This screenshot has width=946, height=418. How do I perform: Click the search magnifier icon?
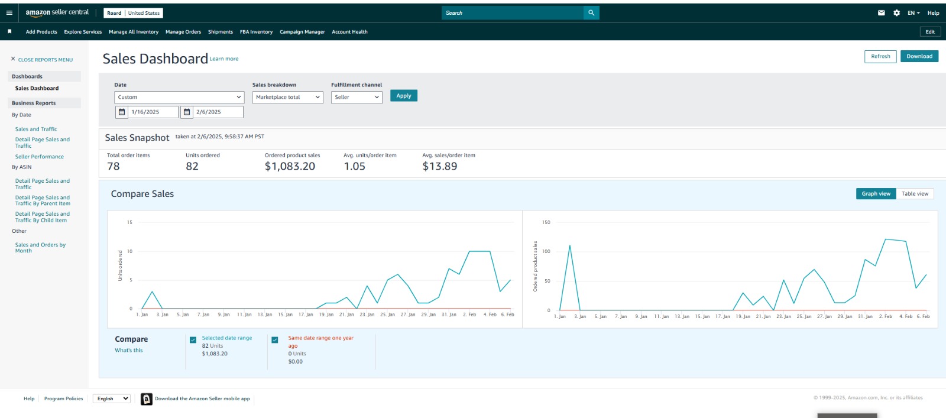pos(591,12)
